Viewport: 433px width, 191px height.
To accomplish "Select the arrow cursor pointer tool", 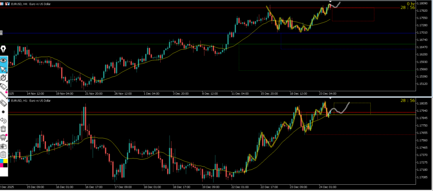I will (x=3, y=69).
